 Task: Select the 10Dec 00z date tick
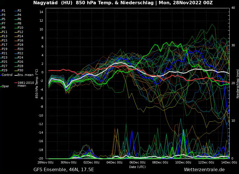[183, 162]
